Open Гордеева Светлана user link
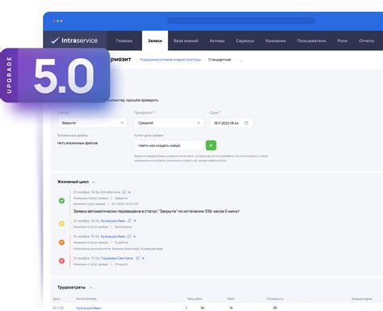This screenshot has width=383, height=311. 117,258
